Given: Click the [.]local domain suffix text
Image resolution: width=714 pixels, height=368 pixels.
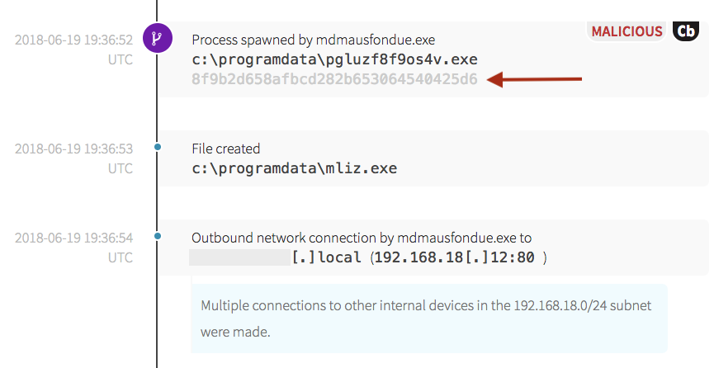Looking at the screenshot, I should [327, 257].
